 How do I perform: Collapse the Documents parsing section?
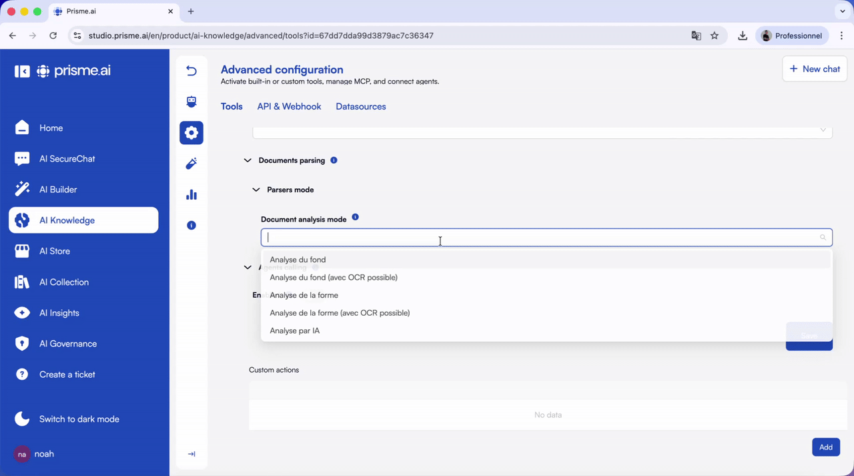point(248,160)
